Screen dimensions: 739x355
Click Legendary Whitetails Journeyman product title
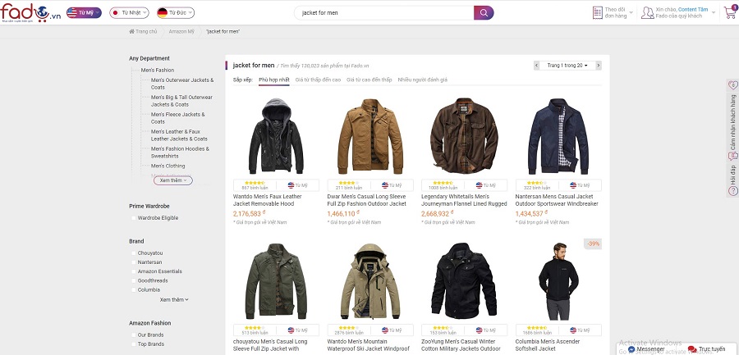[464, 200]
